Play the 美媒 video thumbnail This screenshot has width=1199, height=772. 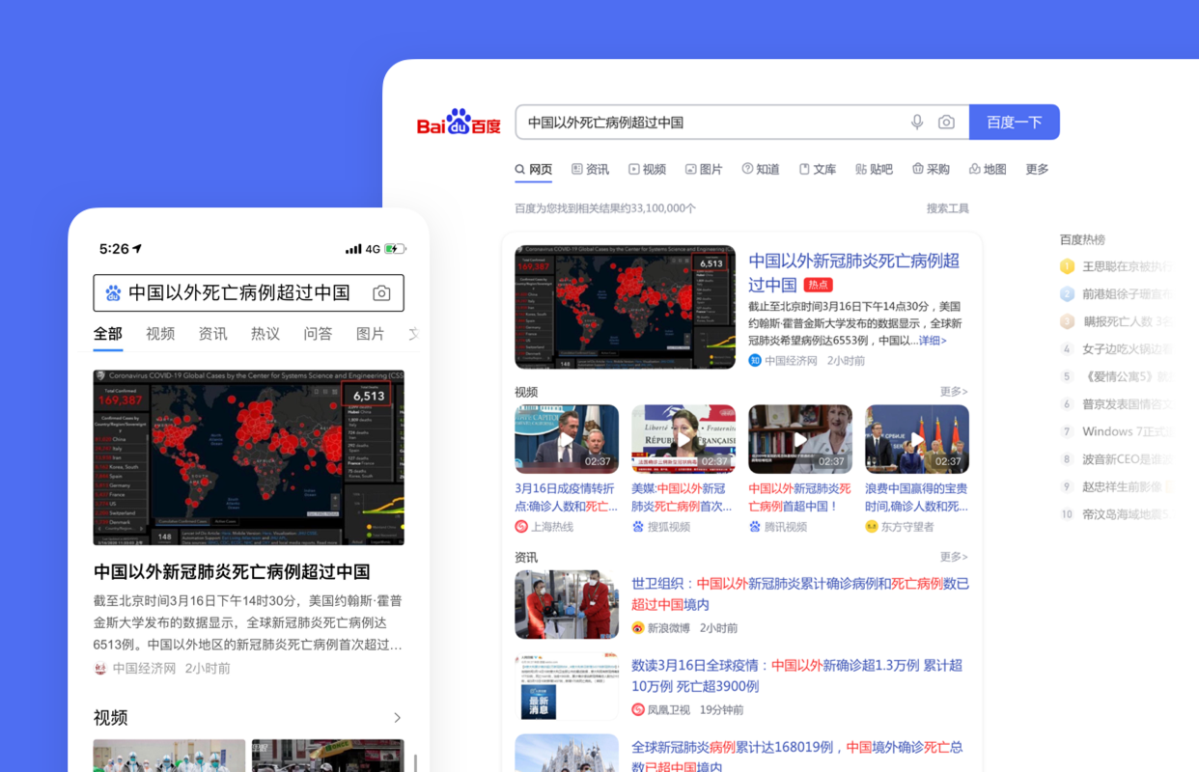click(x=683, y=439)
